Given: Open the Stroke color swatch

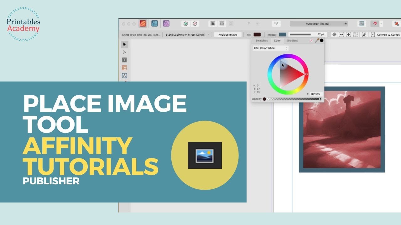Looking at the screenshot, I should coord(282,35).
